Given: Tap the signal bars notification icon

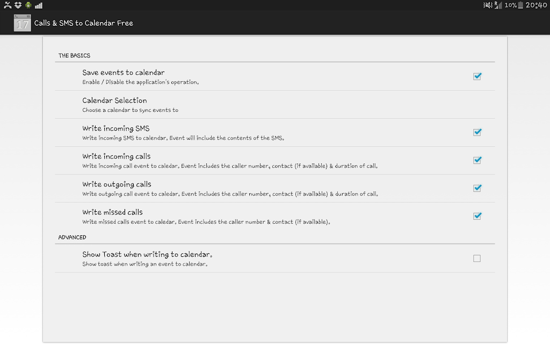Looking at the screenshot, I should click(39, 5).
